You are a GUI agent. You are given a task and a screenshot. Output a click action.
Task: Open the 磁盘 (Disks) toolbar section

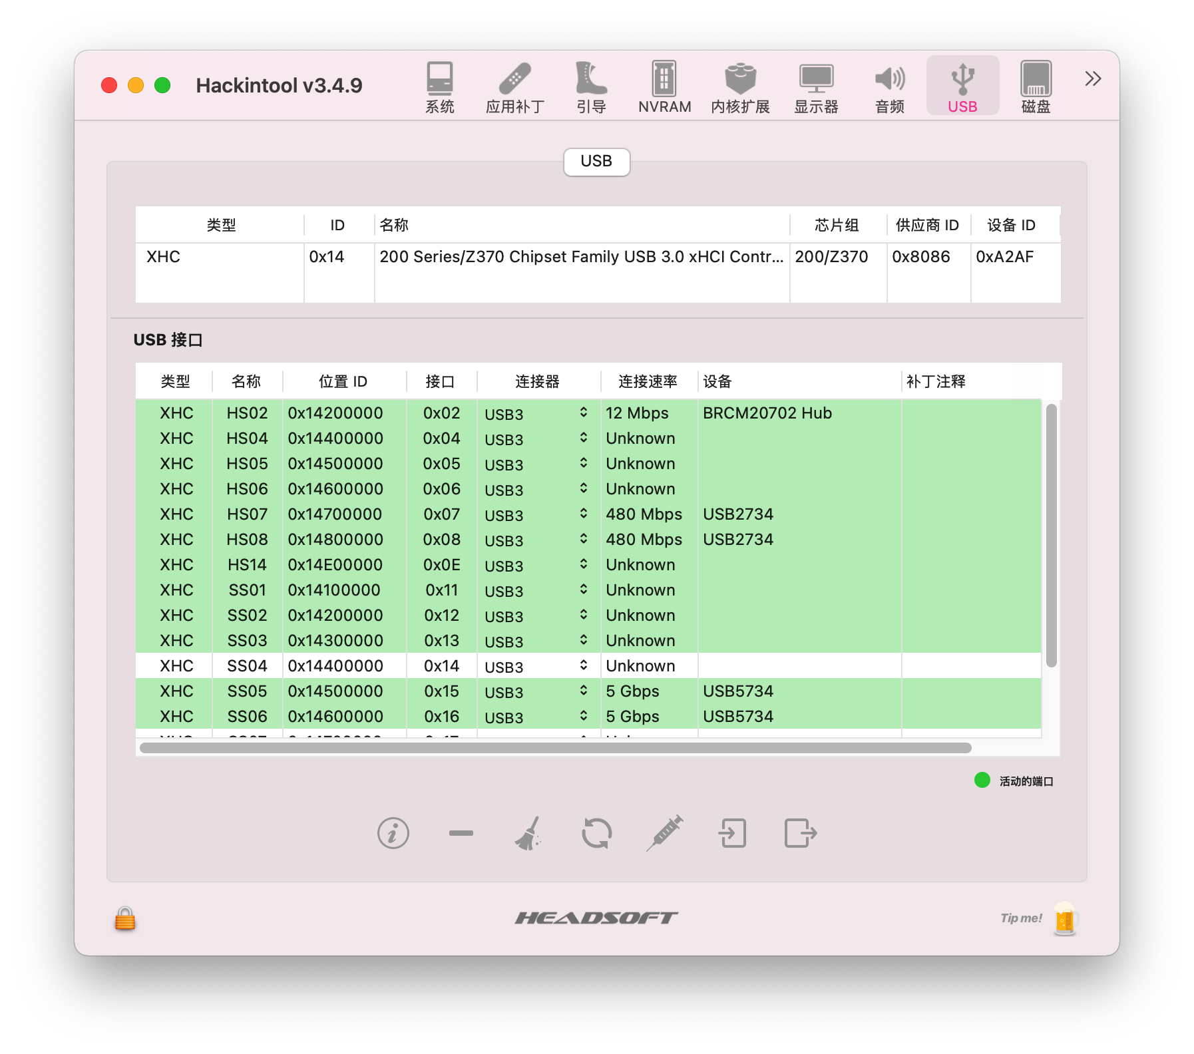tap(1036, 87)
